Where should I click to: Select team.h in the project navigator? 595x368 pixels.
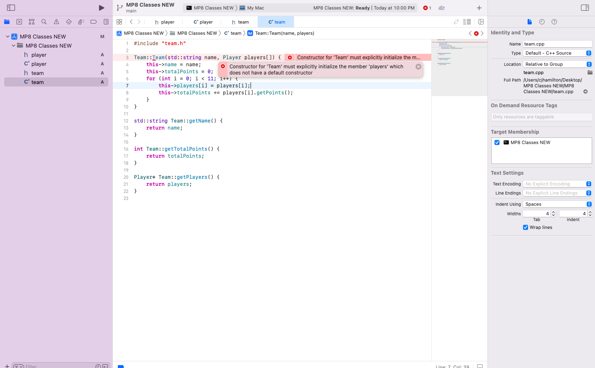pyautogui.click(x=37, y=72)
